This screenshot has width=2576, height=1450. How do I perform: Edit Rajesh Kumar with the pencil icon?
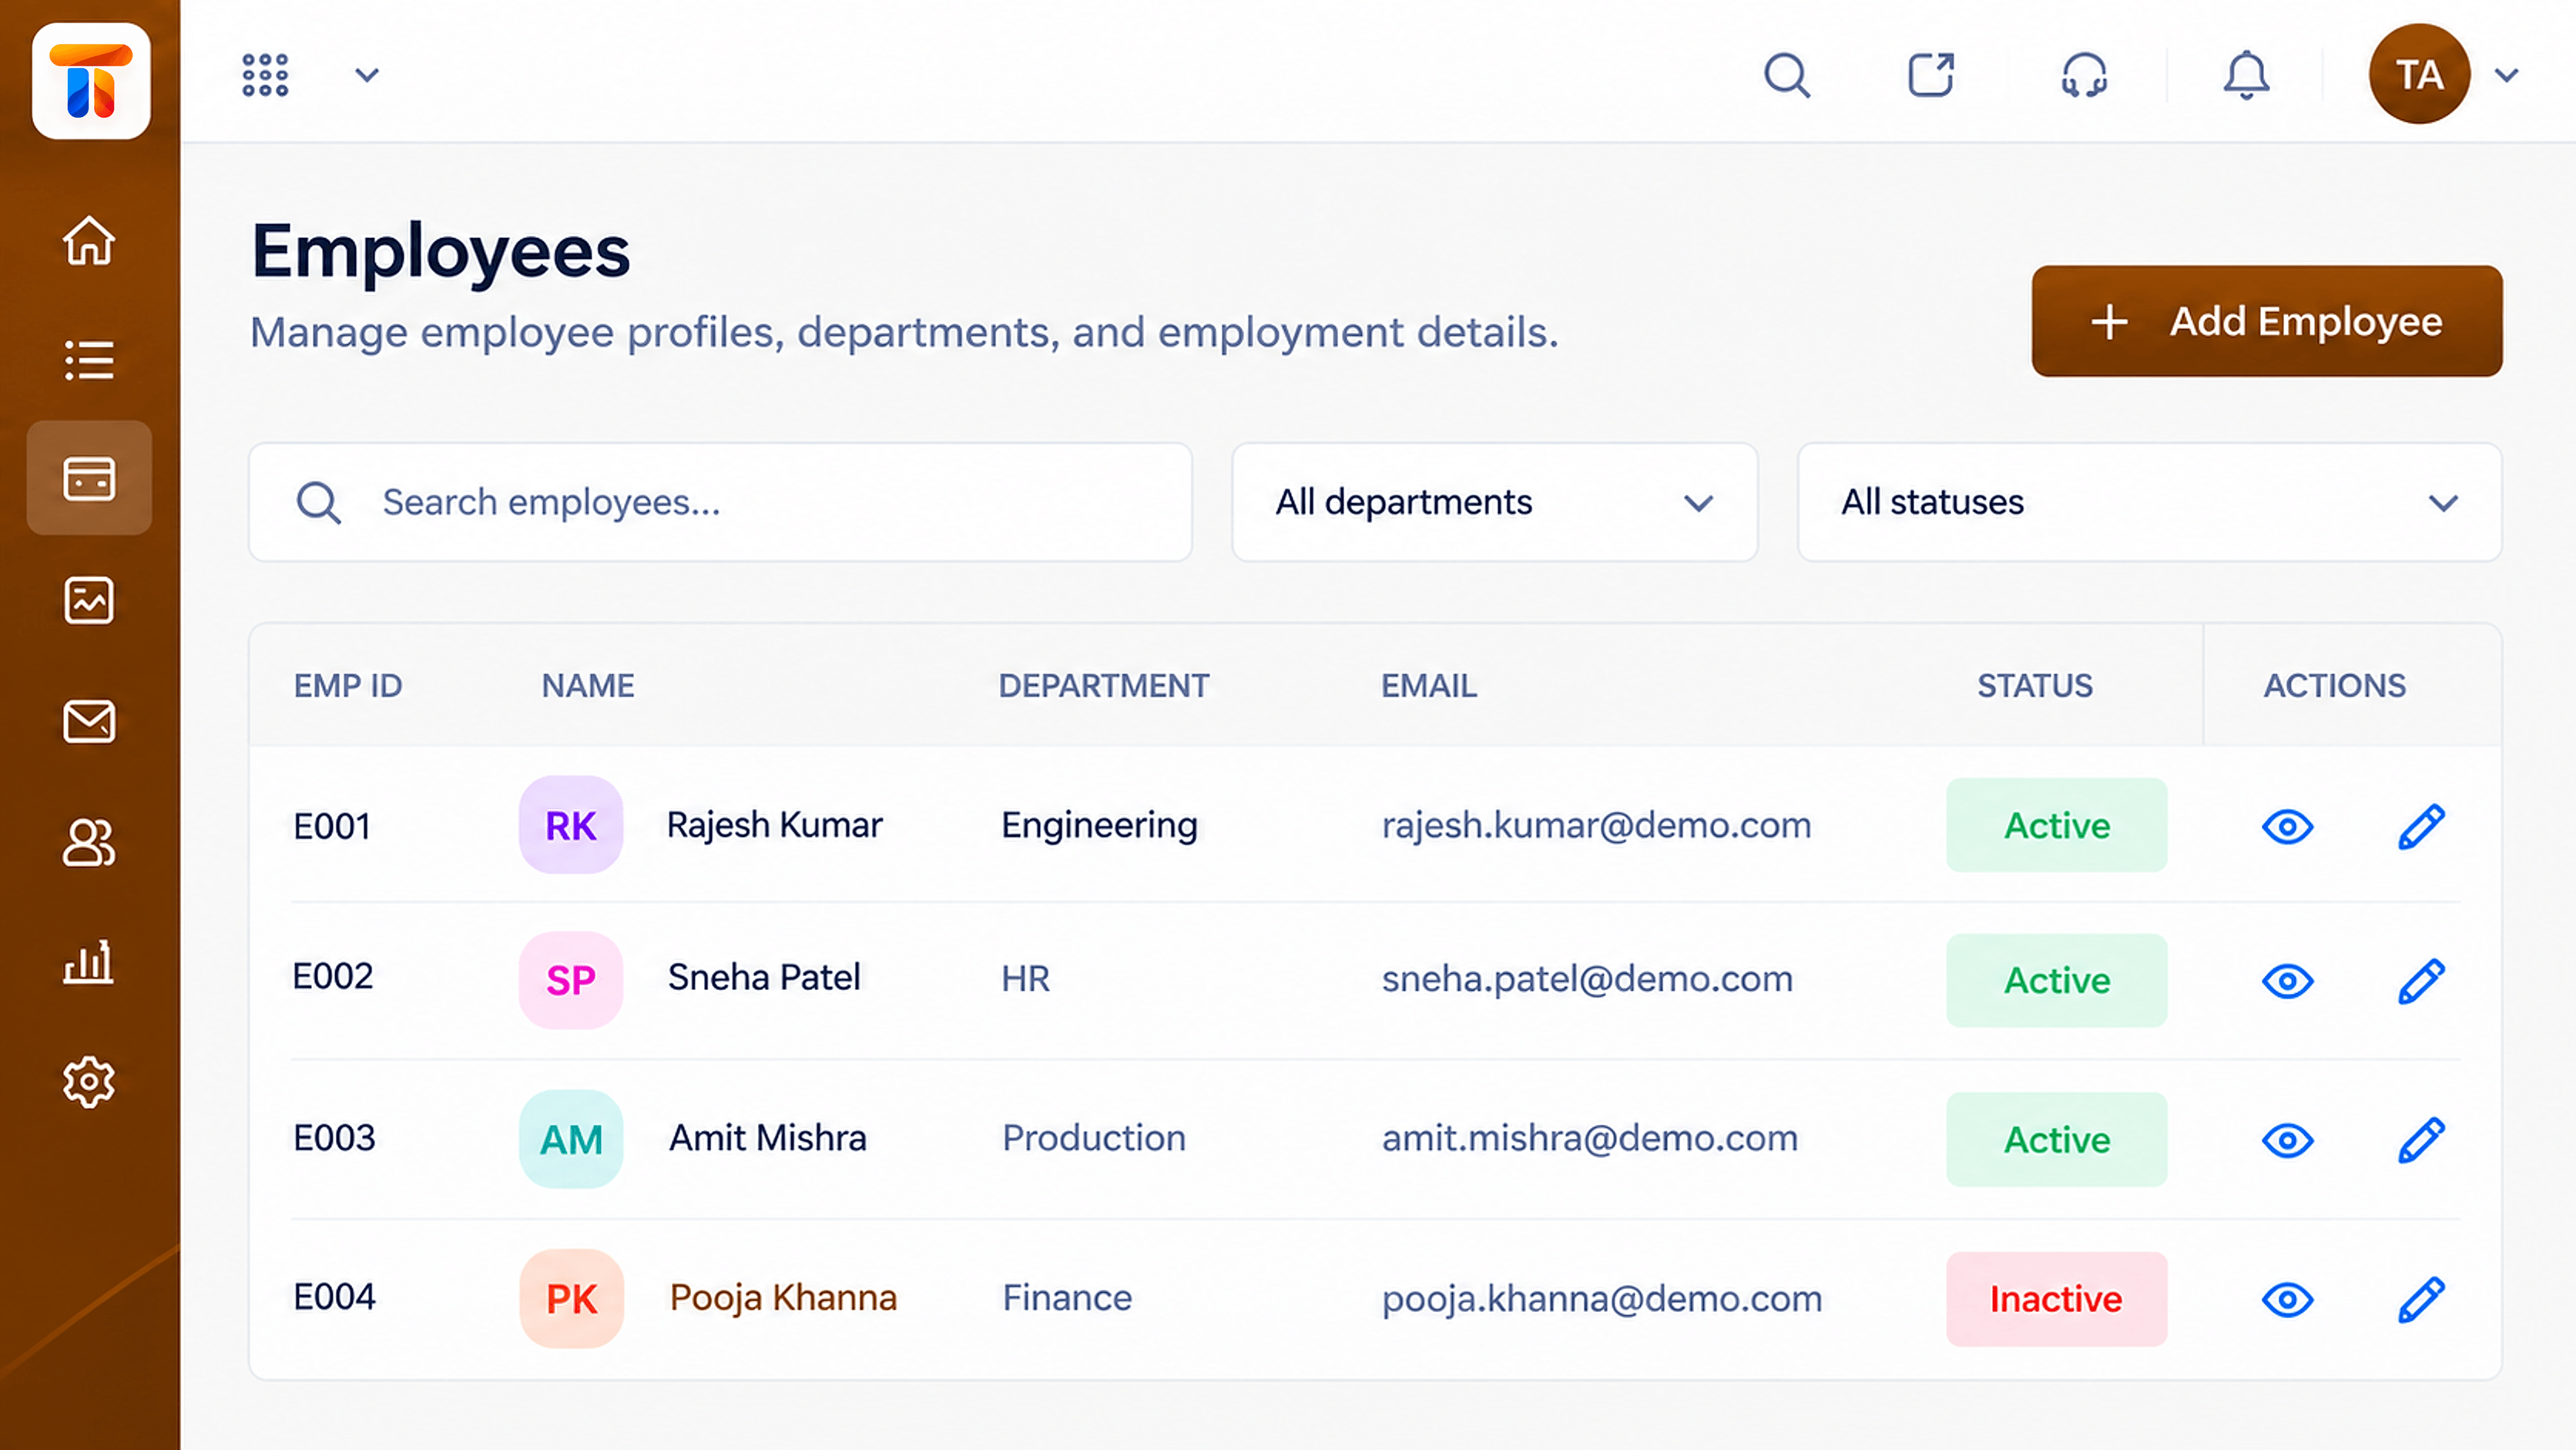coord(2421,826)
